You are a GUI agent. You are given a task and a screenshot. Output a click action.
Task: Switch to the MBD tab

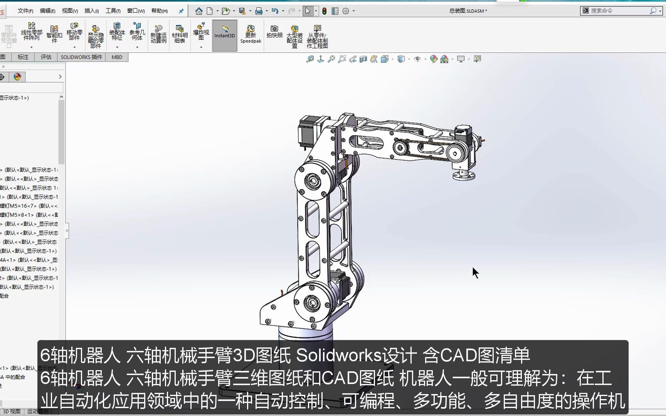[x=116, y=57]
